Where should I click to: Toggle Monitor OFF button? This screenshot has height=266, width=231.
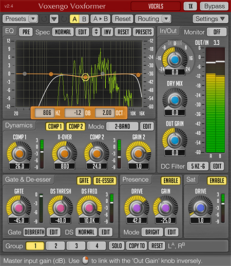pyautogui.click(x=217, y=32)
